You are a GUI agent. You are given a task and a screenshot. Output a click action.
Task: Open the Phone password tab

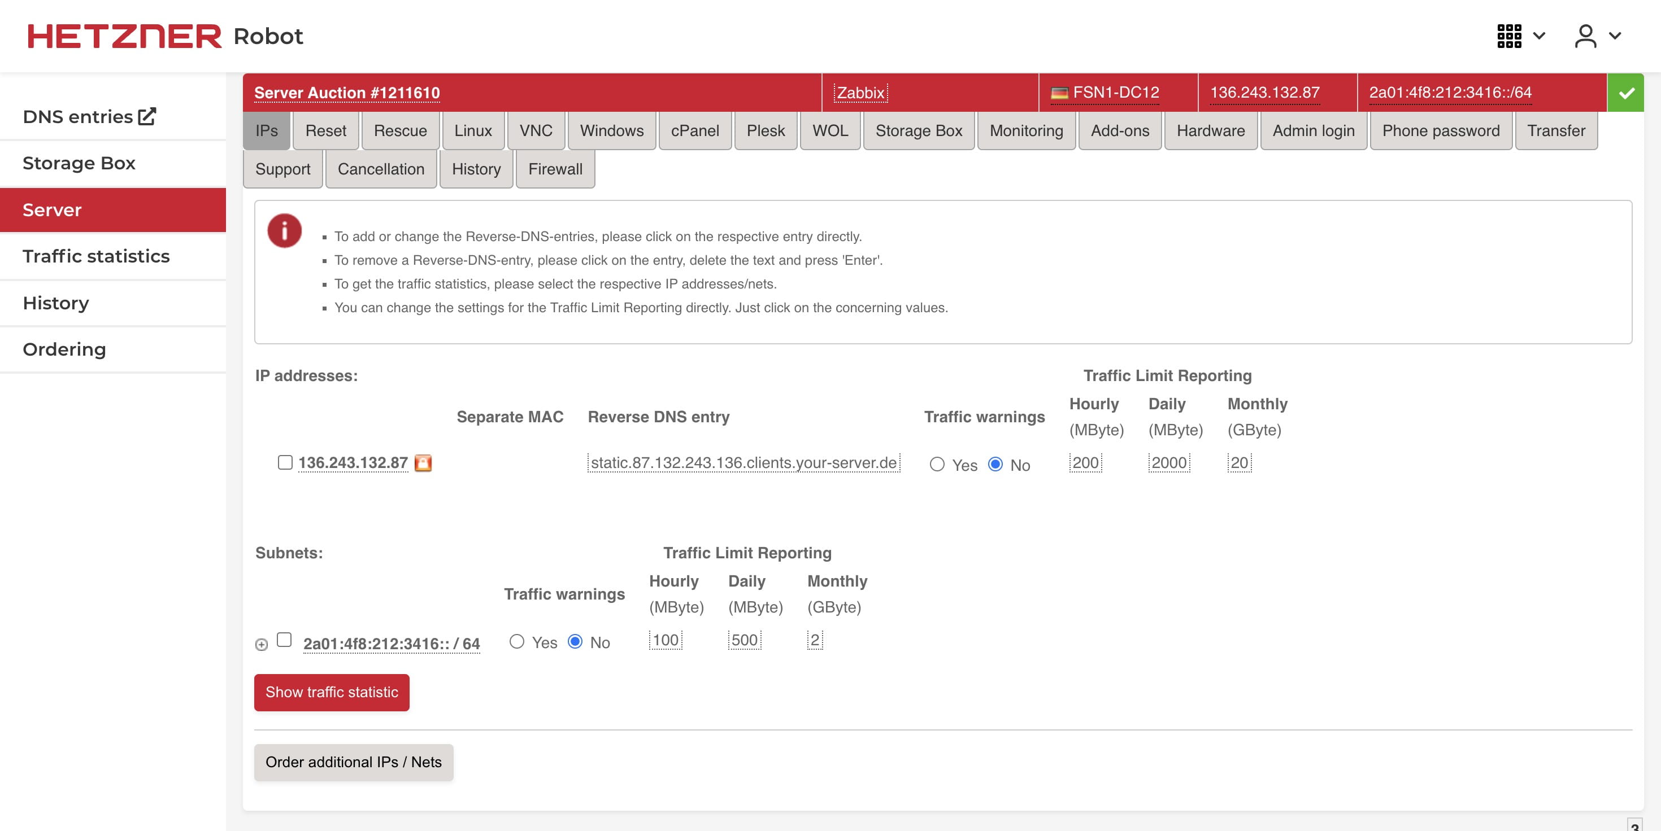(1441, 131)
